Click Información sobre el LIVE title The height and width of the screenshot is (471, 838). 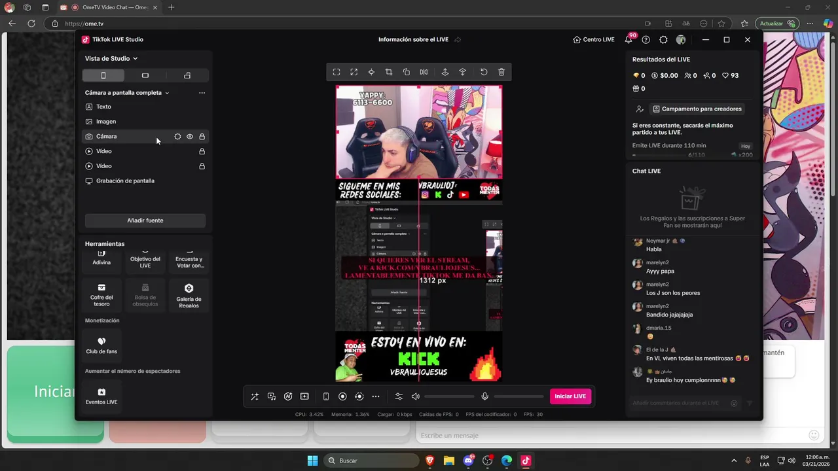413,40
